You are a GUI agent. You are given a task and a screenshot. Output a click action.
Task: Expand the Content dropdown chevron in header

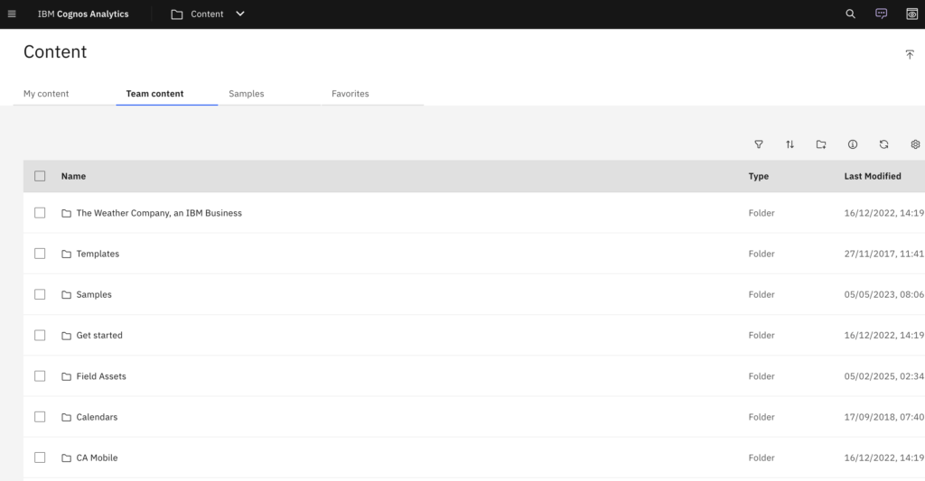[240, 14]
